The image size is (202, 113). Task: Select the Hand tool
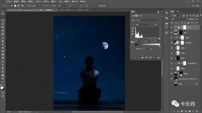click(3, 75)
